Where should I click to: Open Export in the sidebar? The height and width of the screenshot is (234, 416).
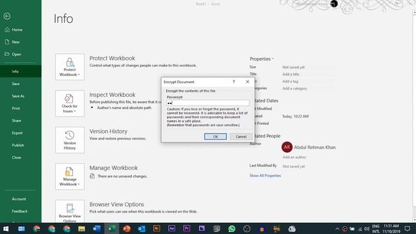coord(18,133)
